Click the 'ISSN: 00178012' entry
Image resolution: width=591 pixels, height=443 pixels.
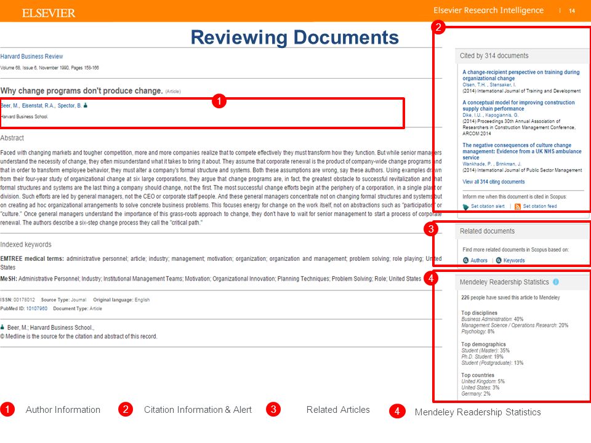(17, 300)
